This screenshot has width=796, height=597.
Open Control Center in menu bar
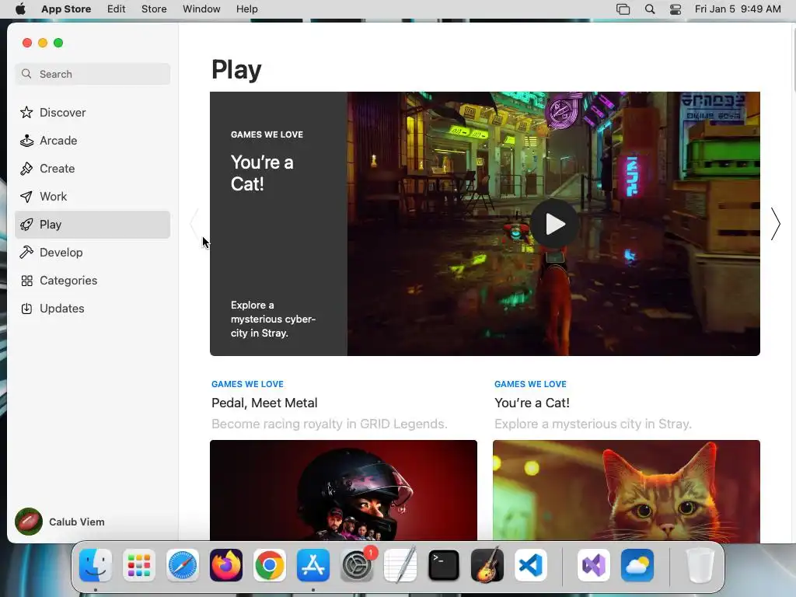[676, 9]
